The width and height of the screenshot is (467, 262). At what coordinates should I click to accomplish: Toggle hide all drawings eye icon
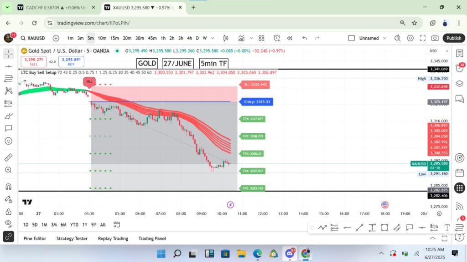point(9,223)
